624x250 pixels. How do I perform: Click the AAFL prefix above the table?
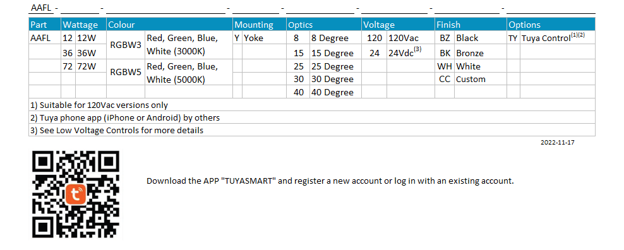coord(42,8)
